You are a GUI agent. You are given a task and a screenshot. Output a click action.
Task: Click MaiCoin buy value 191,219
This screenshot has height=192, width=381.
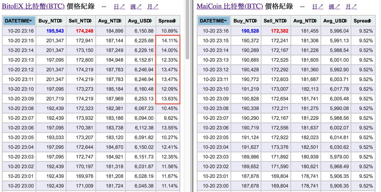(250, 89)
